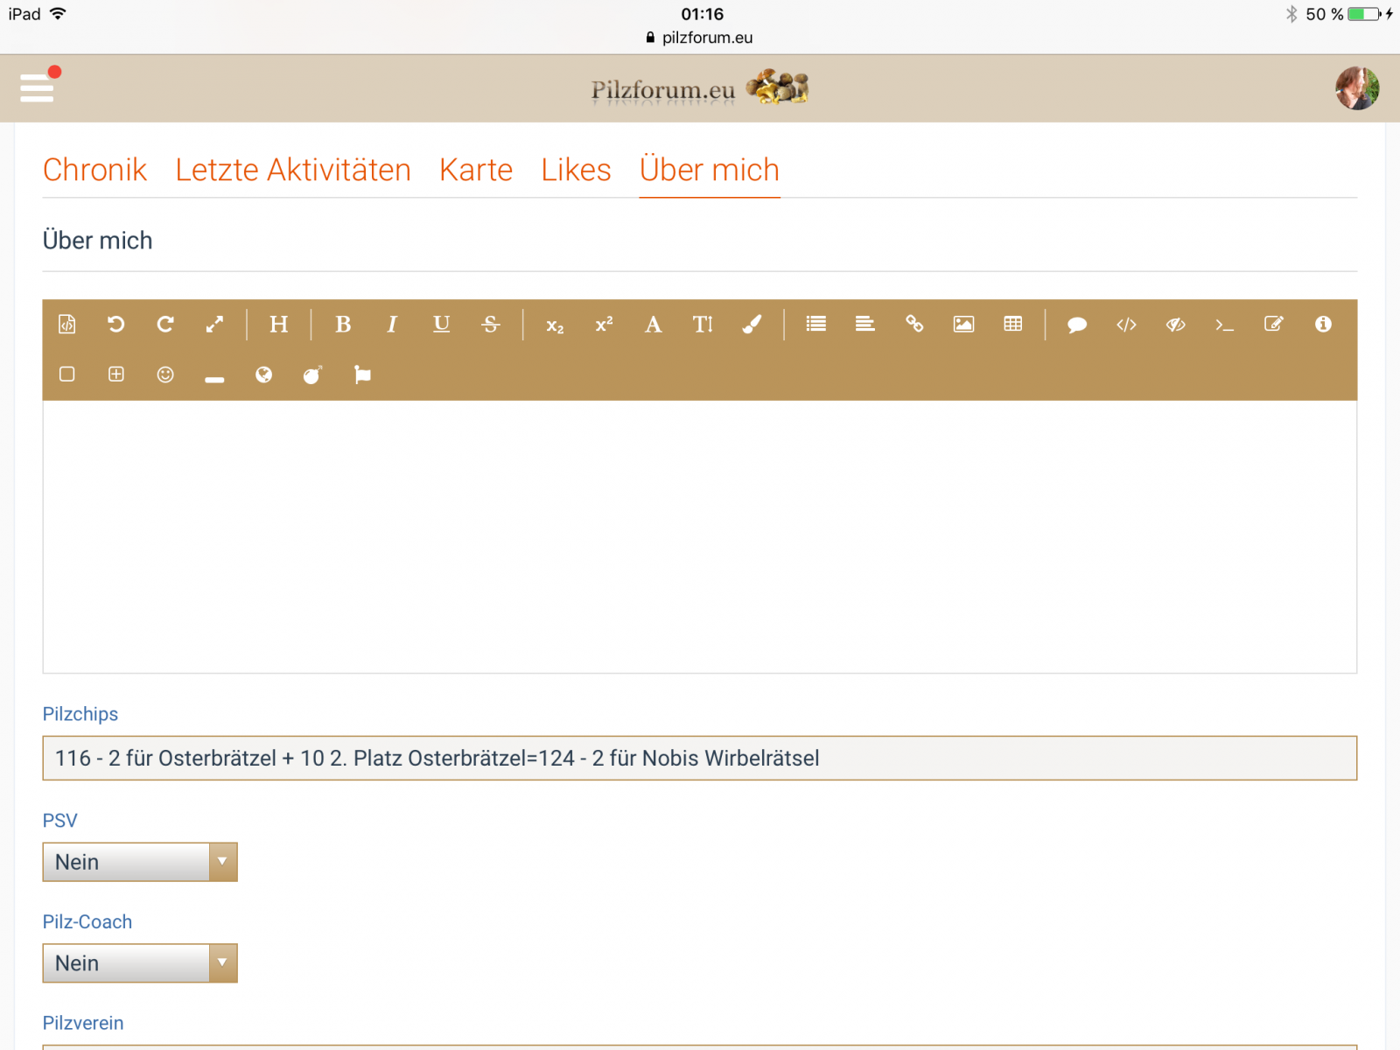Viewport: 1400px width, 1050px height.
Task: Toggle fullscreen editor mode
Action: (214, 325)
